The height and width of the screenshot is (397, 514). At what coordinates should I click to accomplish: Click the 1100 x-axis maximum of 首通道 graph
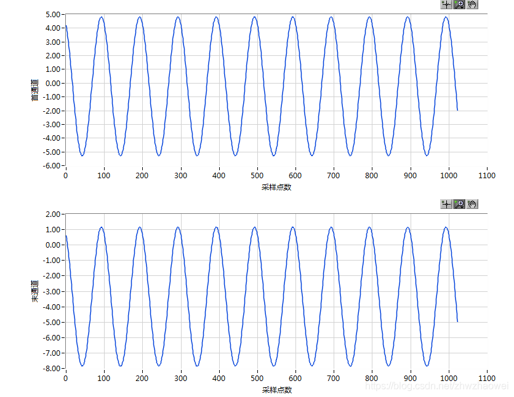click(487, 175)
